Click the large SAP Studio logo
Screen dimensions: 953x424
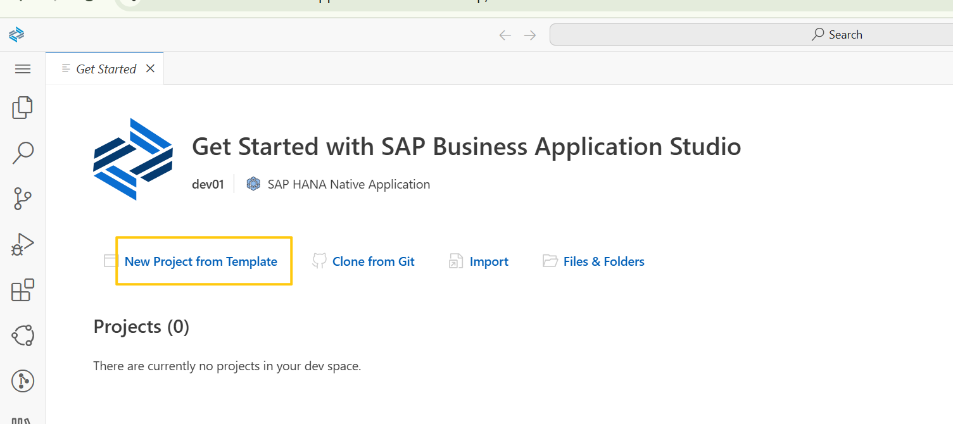(x=133, y=159)
